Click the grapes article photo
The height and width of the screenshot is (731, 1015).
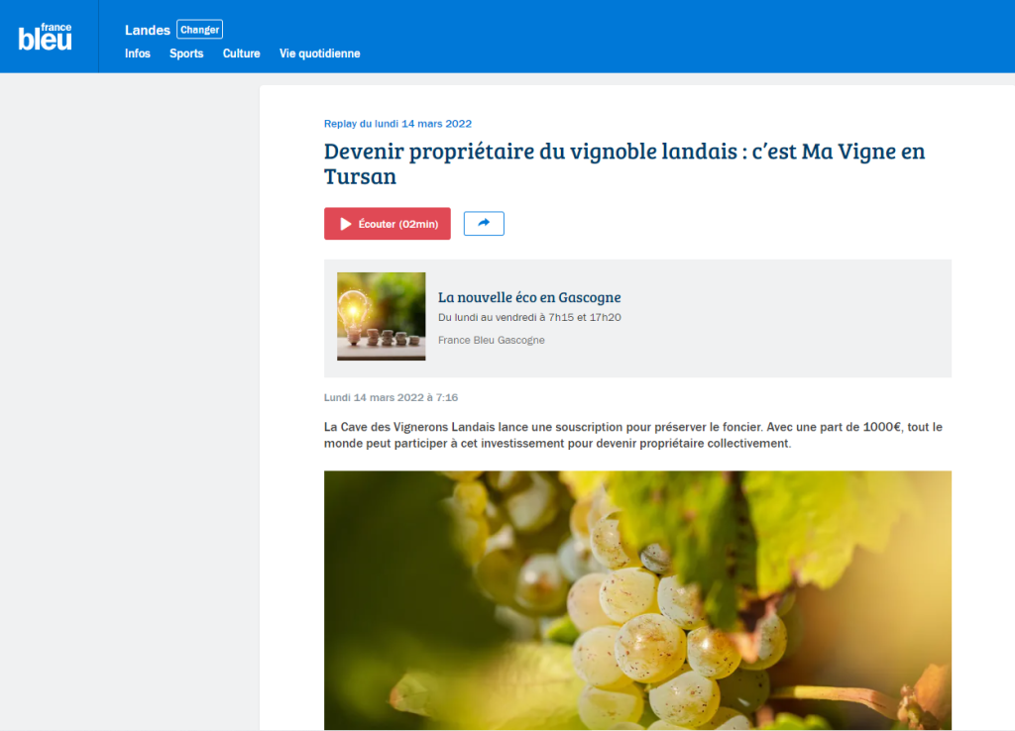(637, 600)
